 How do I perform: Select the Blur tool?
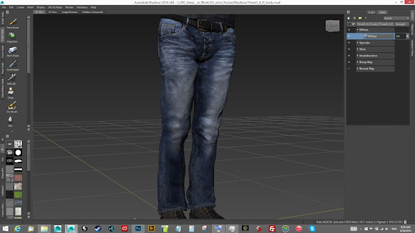[10, 121]
